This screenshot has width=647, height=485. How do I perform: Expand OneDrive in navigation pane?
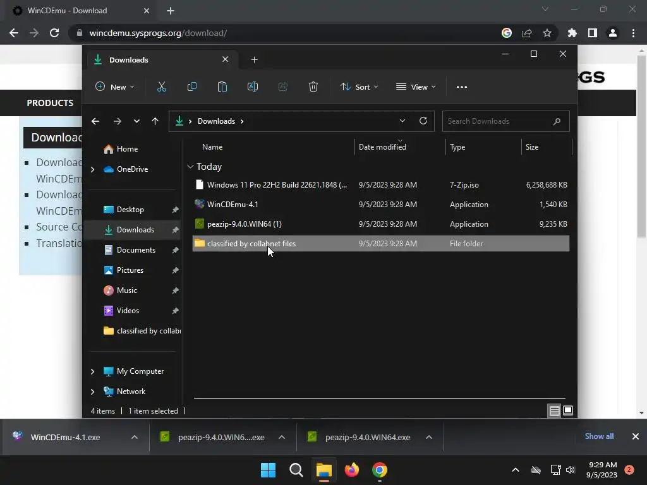click(92, 169)
